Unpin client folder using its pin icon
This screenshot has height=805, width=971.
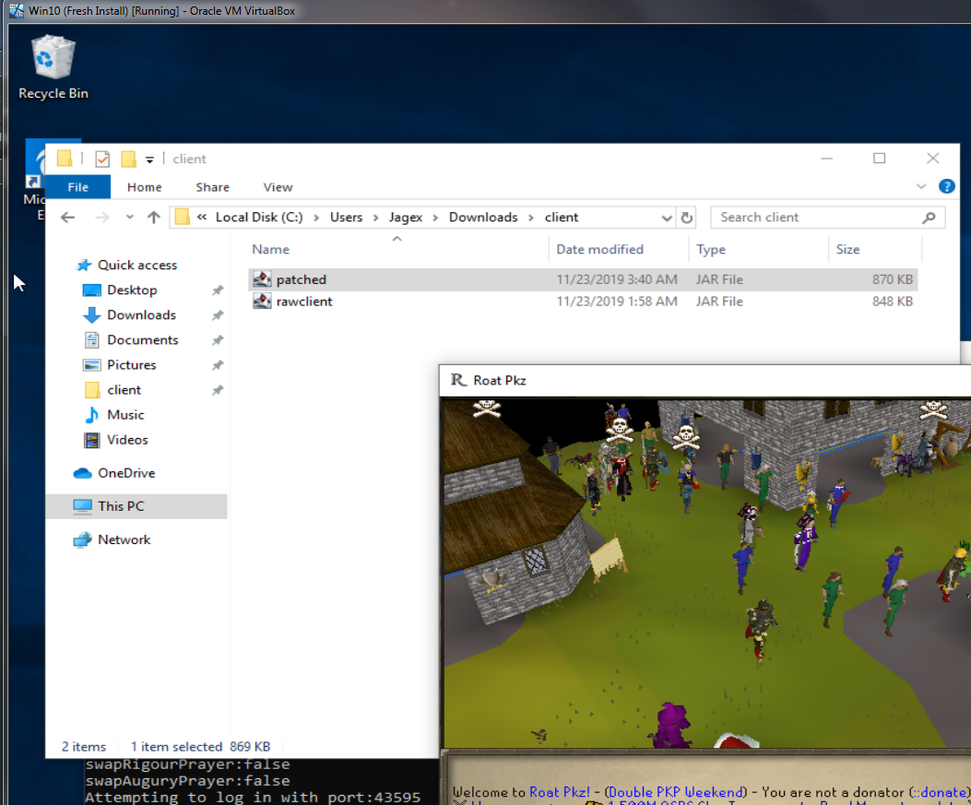pos(218,390)
